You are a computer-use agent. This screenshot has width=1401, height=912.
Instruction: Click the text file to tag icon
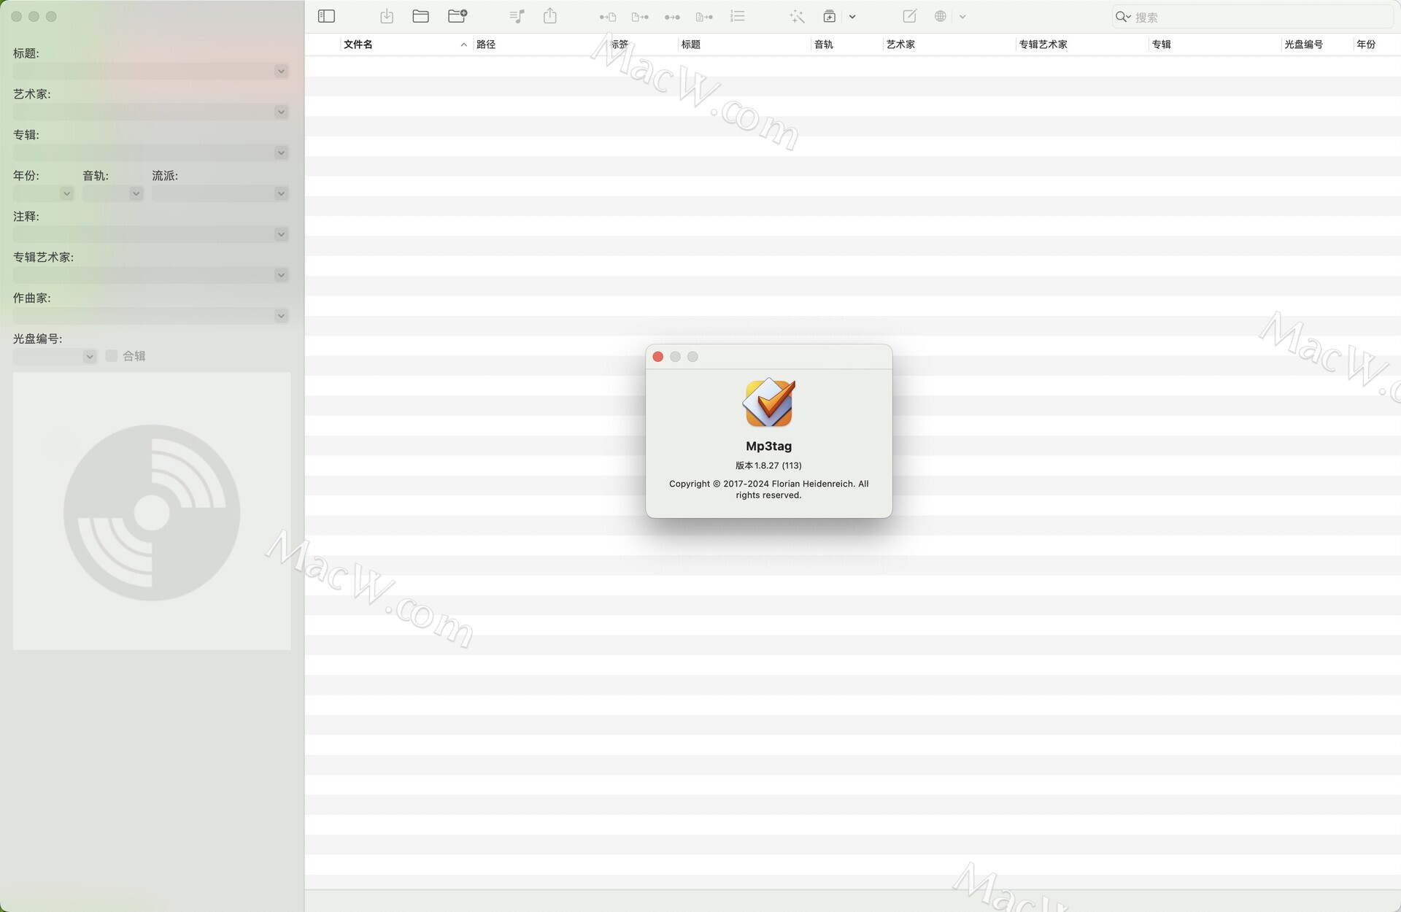coord(704,17)
